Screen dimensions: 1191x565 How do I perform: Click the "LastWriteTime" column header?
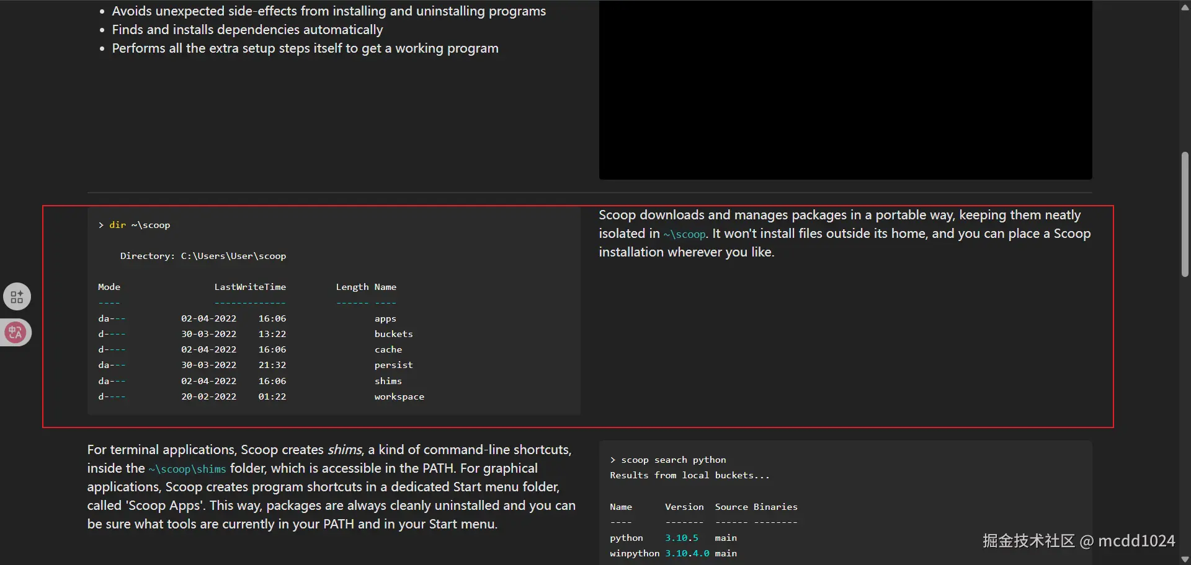(250, 287)
